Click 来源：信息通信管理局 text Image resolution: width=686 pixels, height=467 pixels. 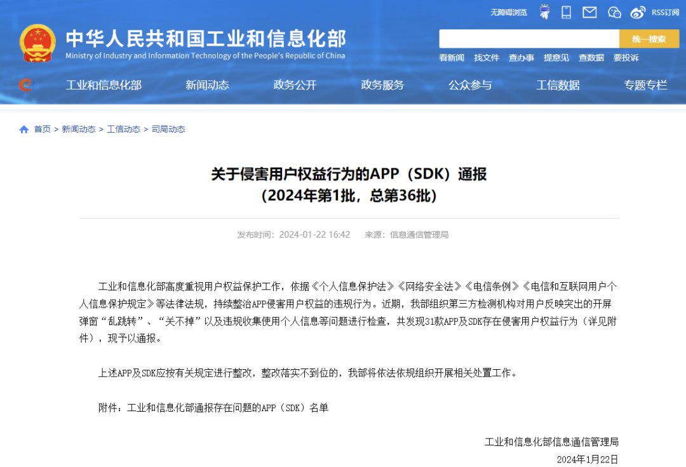pos(407,234)
